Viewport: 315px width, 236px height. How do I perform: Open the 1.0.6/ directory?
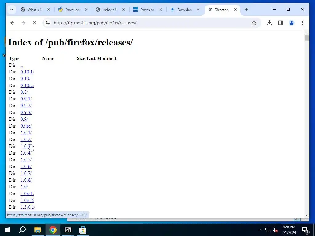(26, 167)
